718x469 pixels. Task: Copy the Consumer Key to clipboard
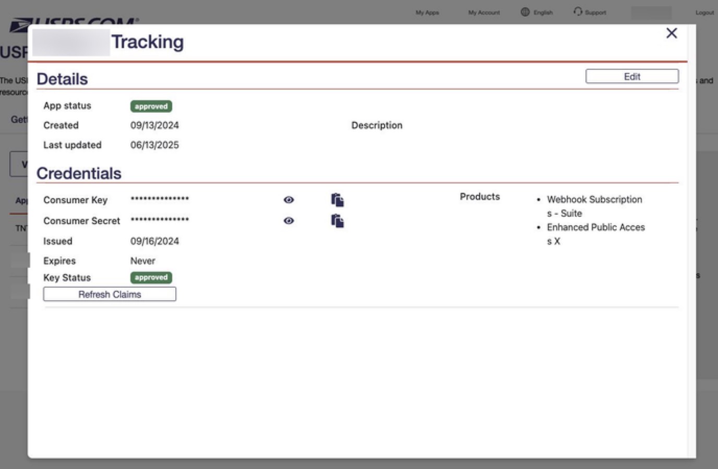(x=338, y=200)
